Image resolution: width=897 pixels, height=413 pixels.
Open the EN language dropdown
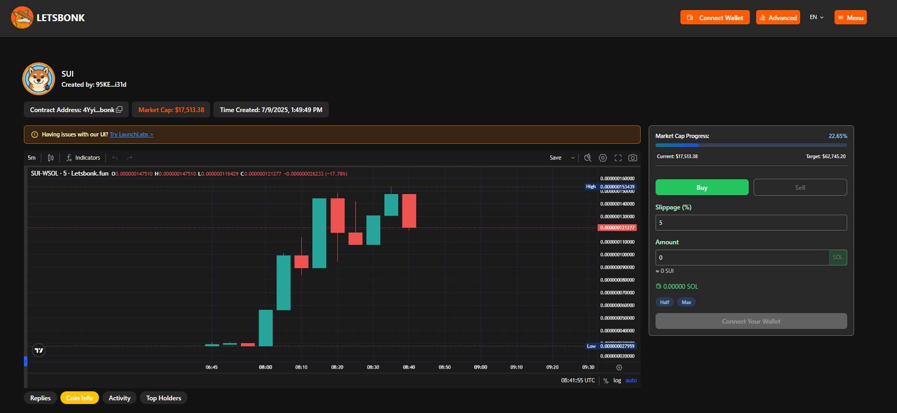point(817,17)
